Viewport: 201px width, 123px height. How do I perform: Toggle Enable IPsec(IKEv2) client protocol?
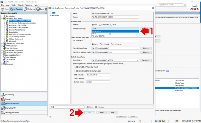pyautogui.click(x=76, y=71)
